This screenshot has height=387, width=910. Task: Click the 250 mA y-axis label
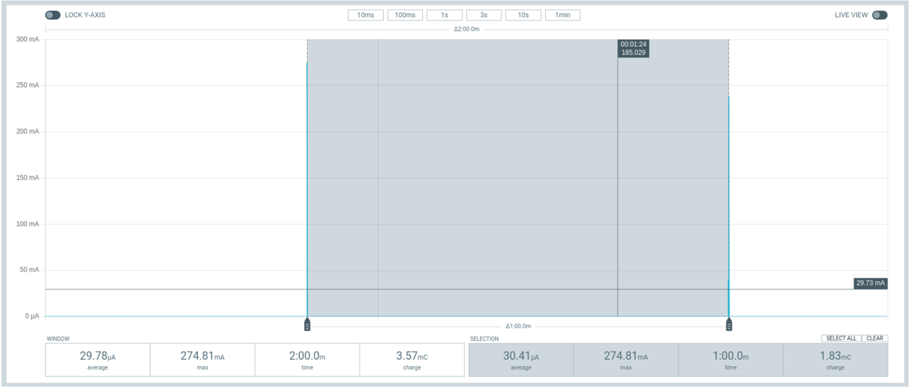(x=28, y=85)
